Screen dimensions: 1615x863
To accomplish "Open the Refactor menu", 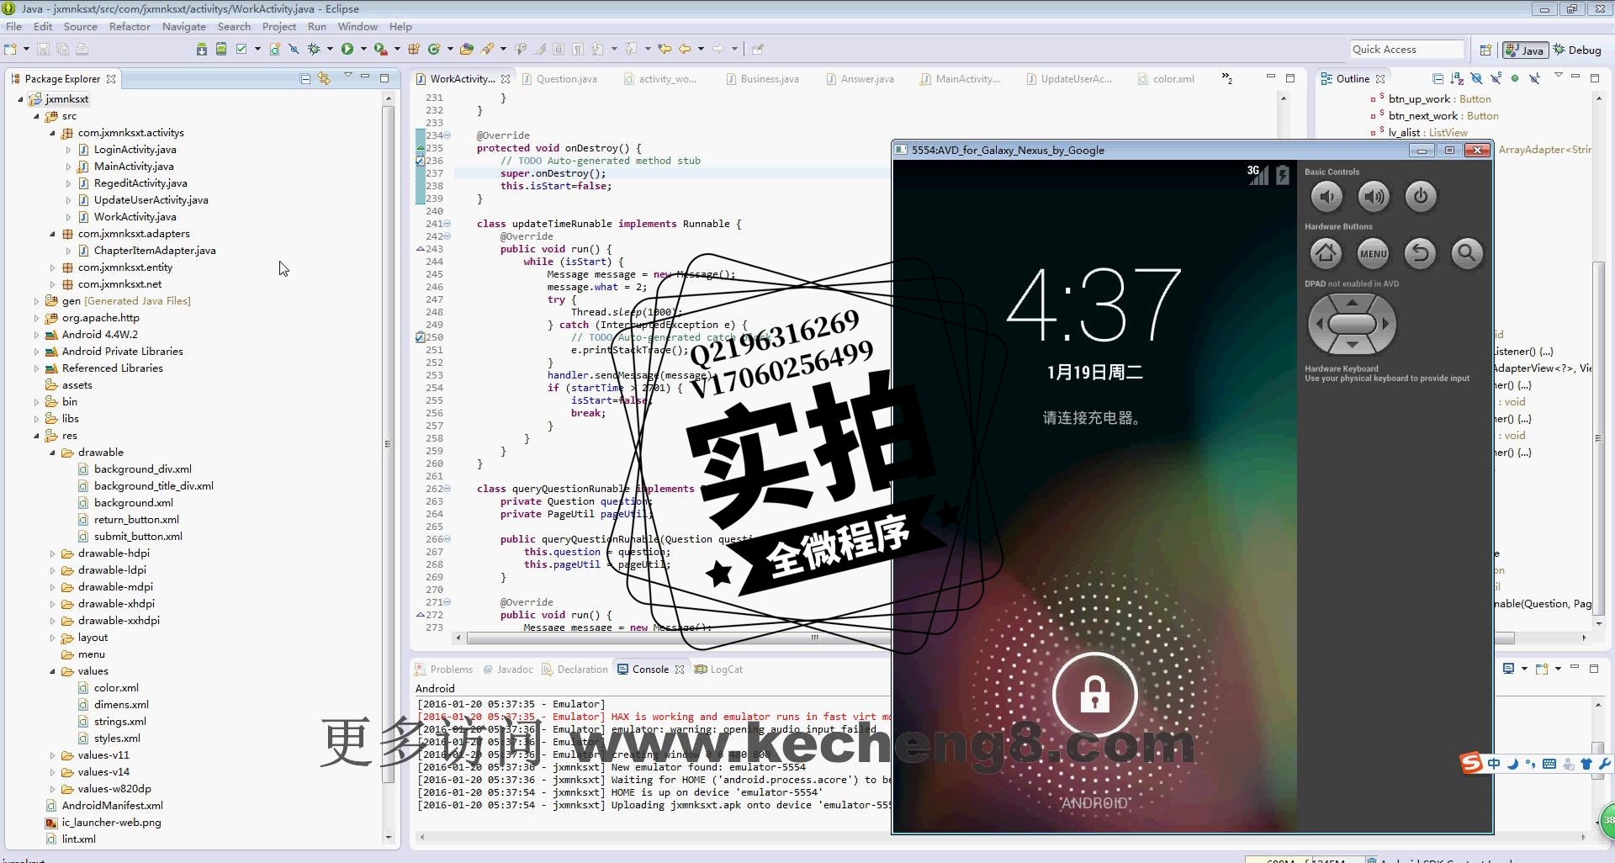I will pyautogui.click(x=130, y=26).
